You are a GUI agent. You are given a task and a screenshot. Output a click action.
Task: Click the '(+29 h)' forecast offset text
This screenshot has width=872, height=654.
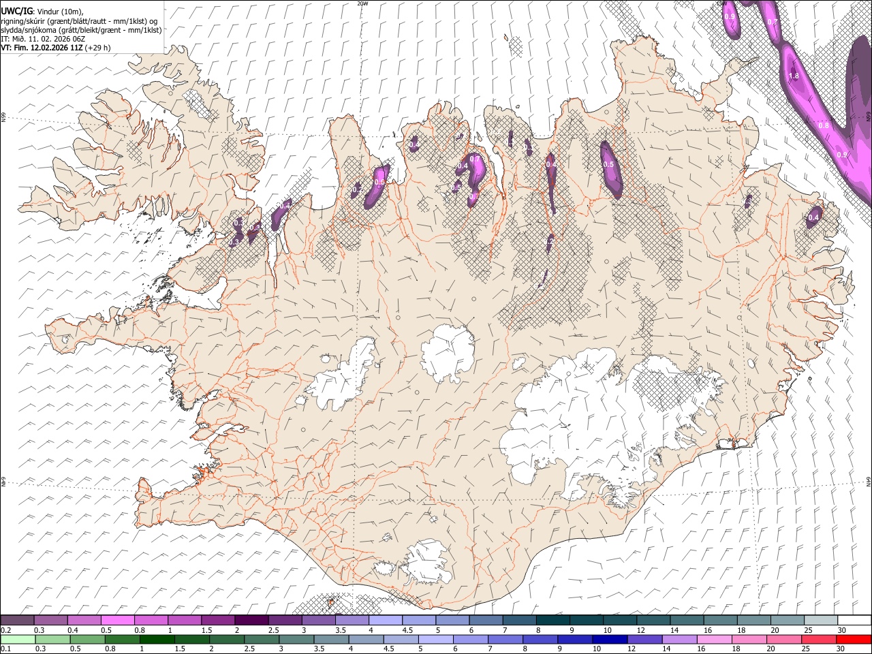click(x=98, y=48)
